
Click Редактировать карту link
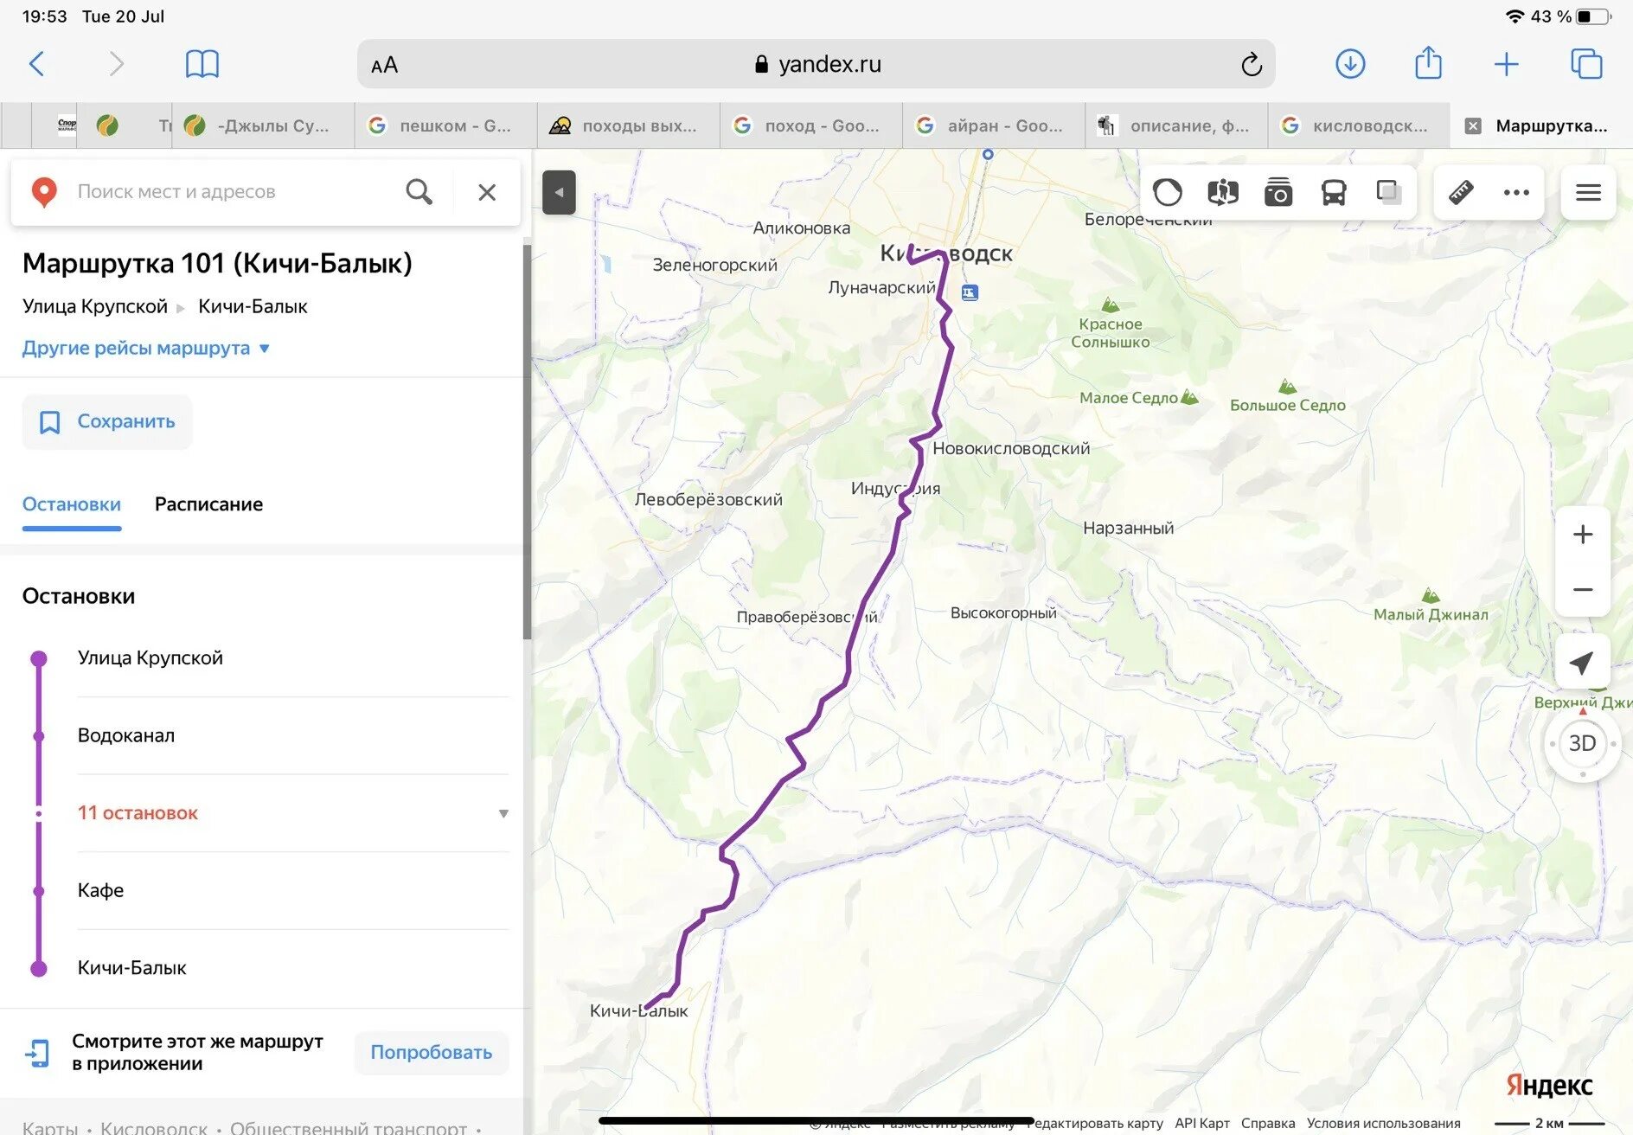(1097, 1124)
